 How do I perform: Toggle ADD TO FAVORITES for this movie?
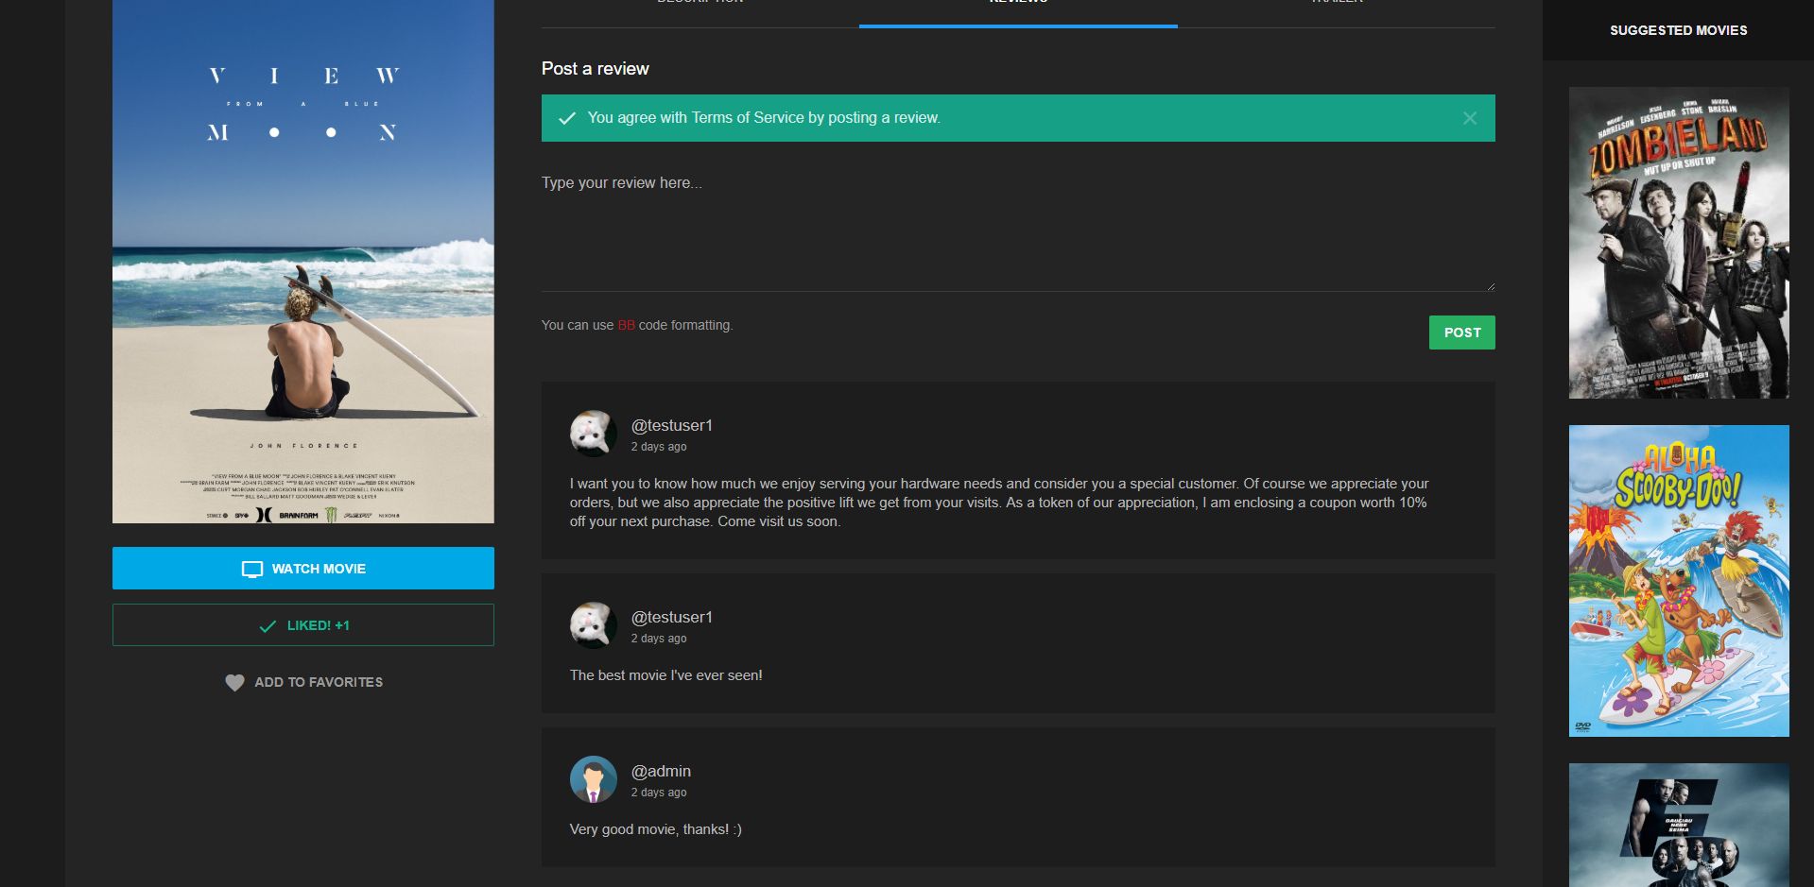click(x=318, y=682)
